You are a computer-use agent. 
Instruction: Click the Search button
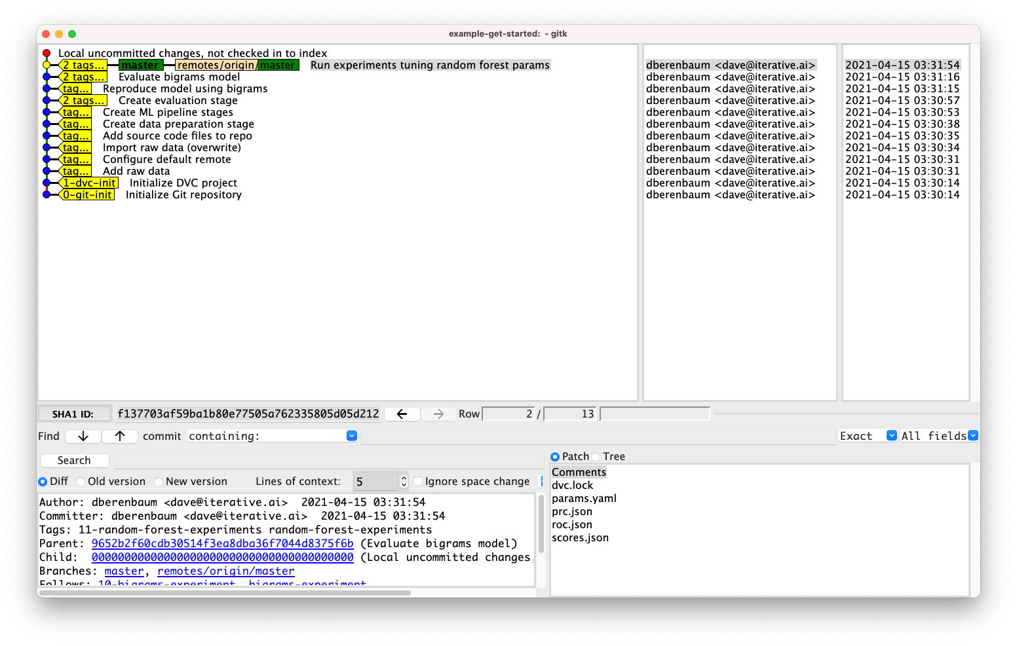coord(74,461)
